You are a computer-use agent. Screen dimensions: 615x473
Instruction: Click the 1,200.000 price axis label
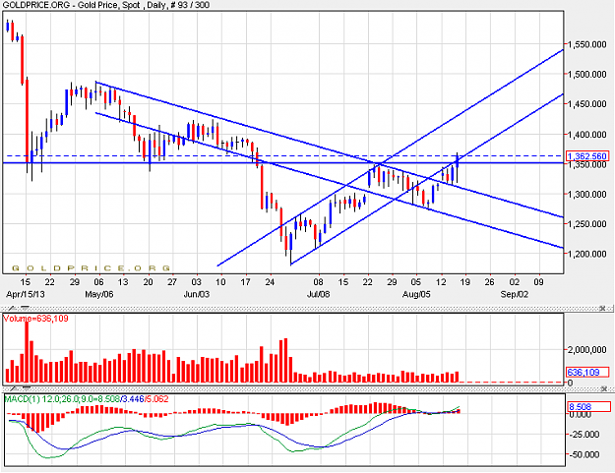coord(587,254)
